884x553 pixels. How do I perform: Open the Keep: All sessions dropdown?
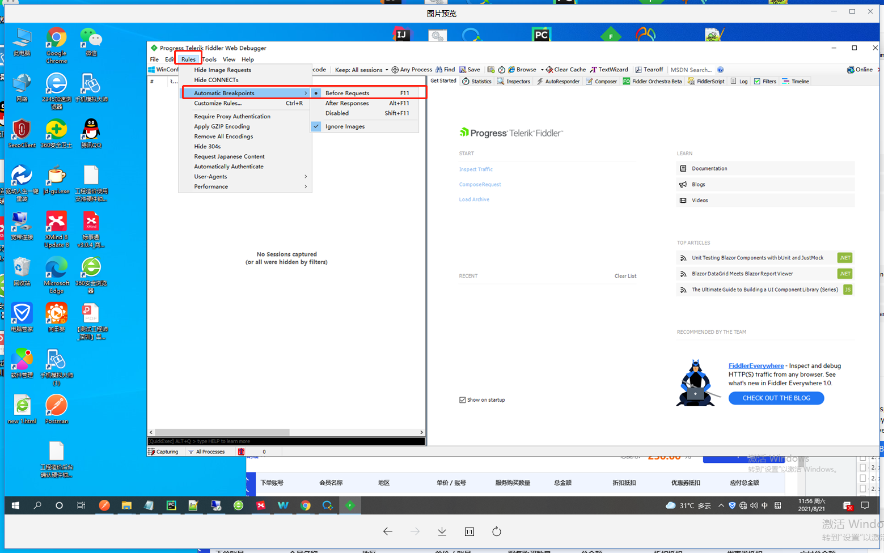click(x=362, y=70)
